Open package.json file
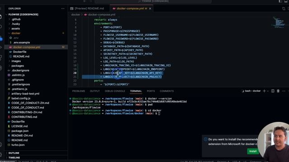The width and height of the screenshot is (289, 162). click(20, 131)
